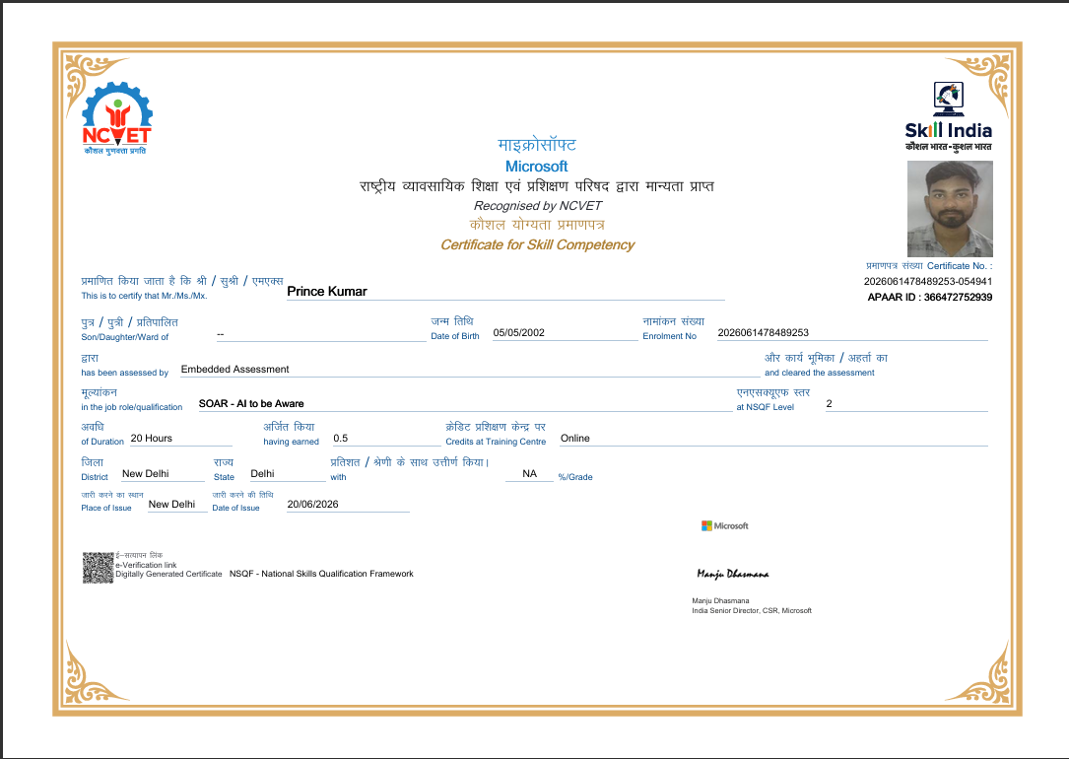The height and width of the screenshot is (759, 1069).
Task: Click the certificate number 2026061478489253-054941
Action: click(x=928, y=281)
